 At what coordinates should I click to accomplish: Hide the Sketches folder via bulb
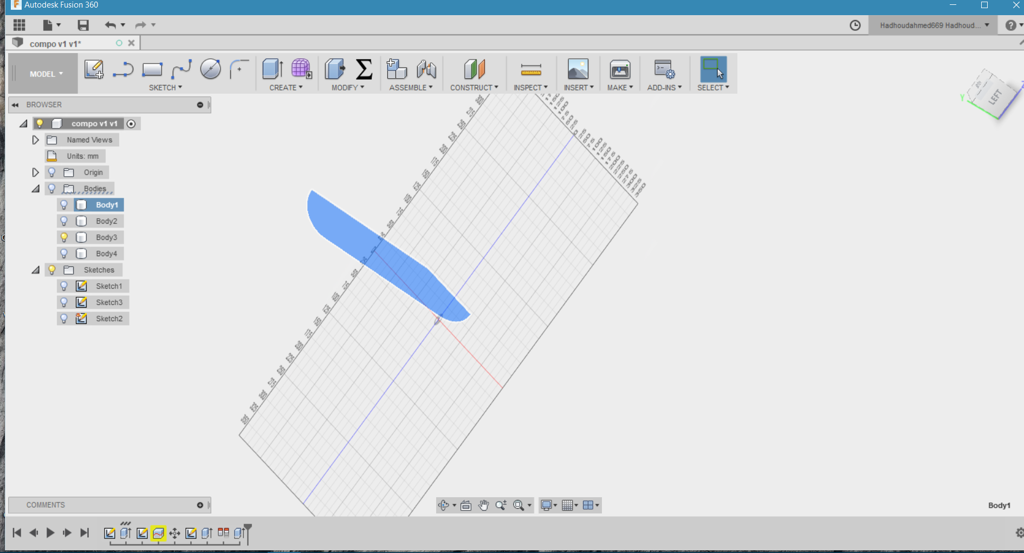click(52, 270)
